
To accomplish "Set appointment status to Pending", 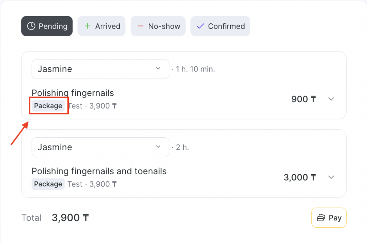I will (47, 26).
